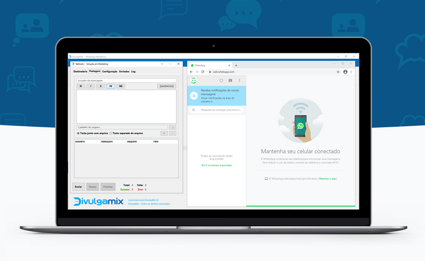Click the MENSAGEM column header

[x=113, y=142]
